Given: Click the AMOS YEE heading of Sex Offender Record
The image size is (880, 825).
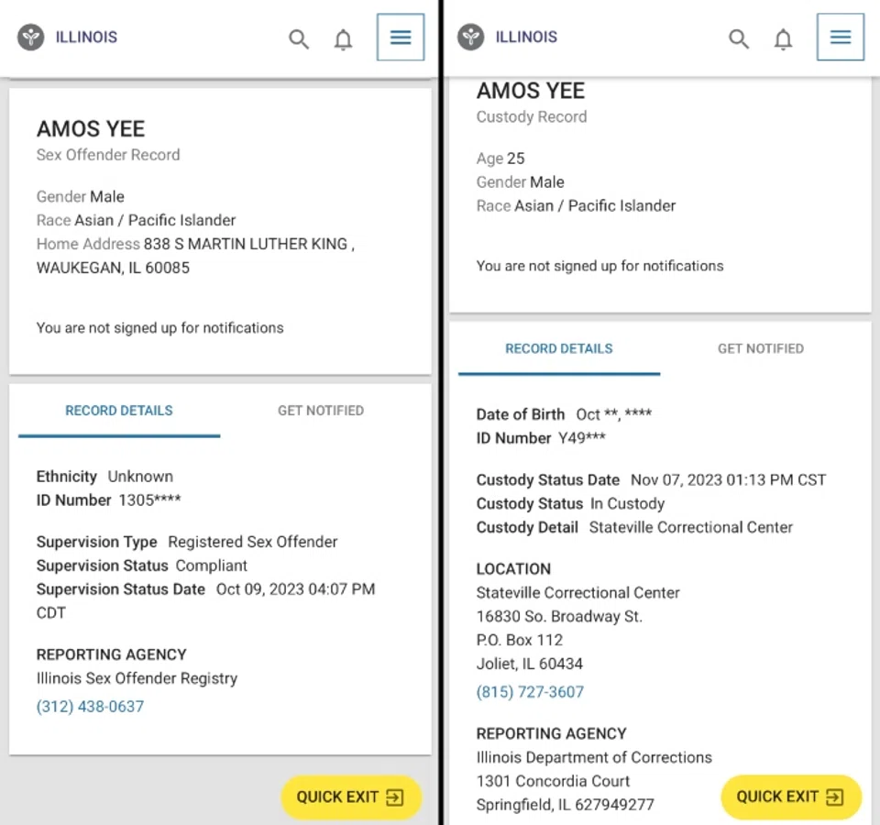Looking at the screenshot, I should [x=91, y=129].
